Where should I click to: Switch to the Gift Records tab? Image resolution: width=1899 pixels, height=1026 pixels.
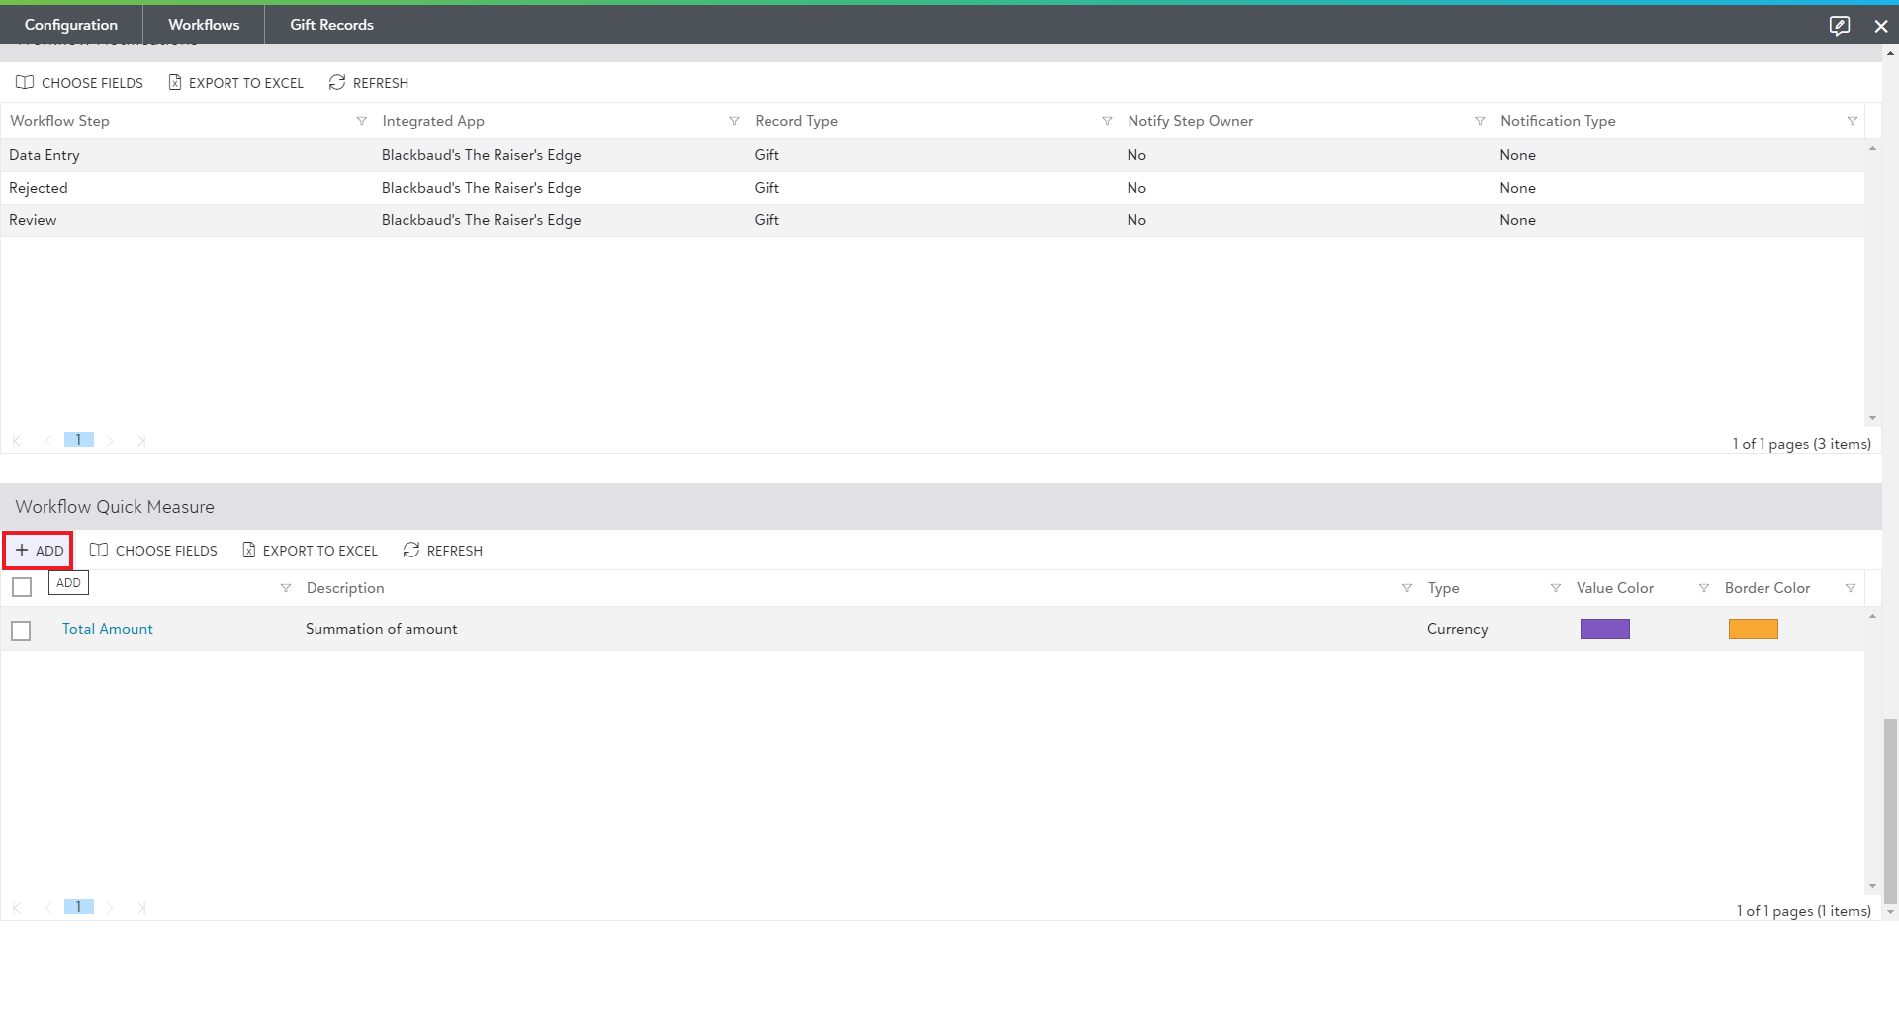pos(331,25)
